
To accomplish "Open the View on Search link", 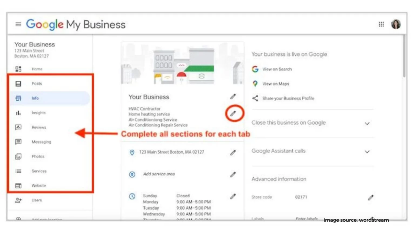I will (x=277, y=69).
